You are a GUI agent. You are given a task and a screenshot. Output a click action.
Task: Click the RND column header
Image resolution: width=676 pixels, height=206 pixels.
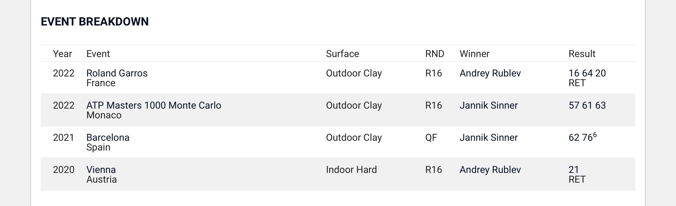point(434,54)
